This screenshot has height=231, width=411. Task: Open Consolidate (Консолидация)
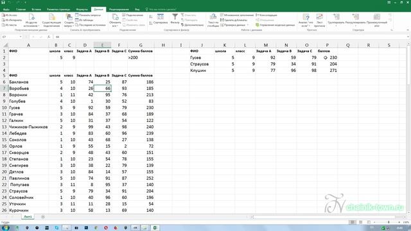267,15
